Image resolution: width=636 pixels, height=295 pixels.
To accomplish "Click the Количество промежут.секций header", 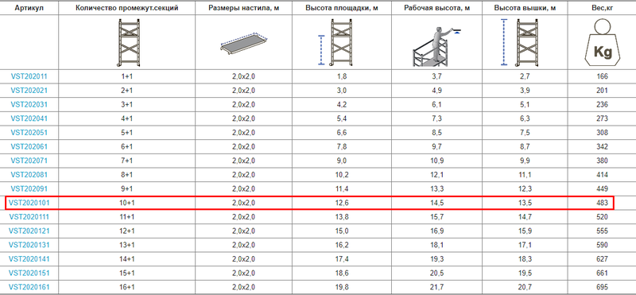I will (x=127, y=8).
